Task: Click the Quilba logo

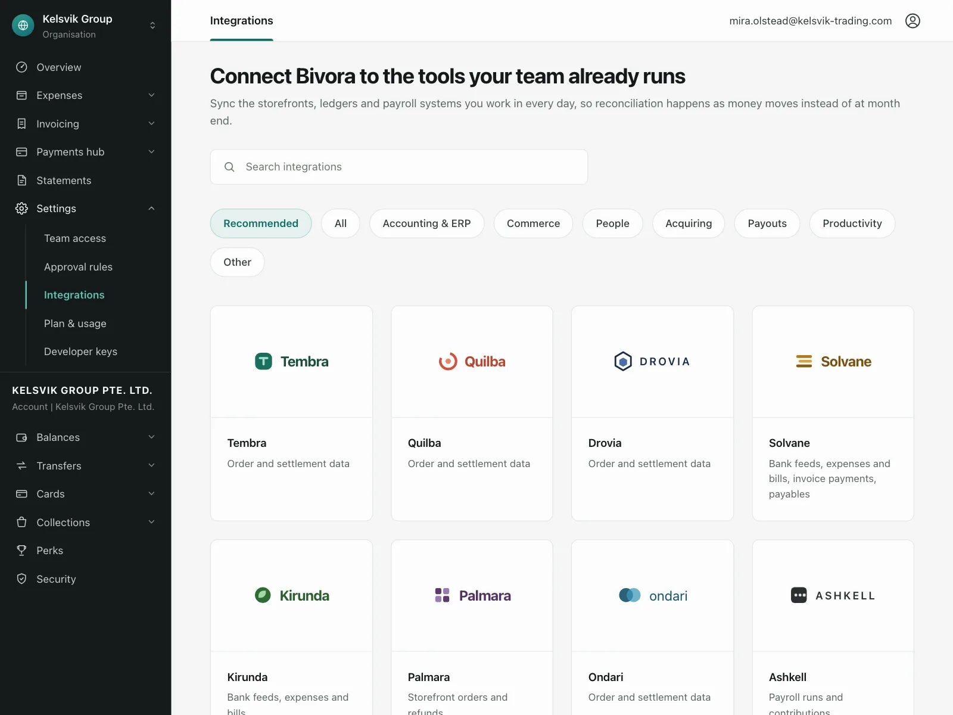Action: point(472,362)
